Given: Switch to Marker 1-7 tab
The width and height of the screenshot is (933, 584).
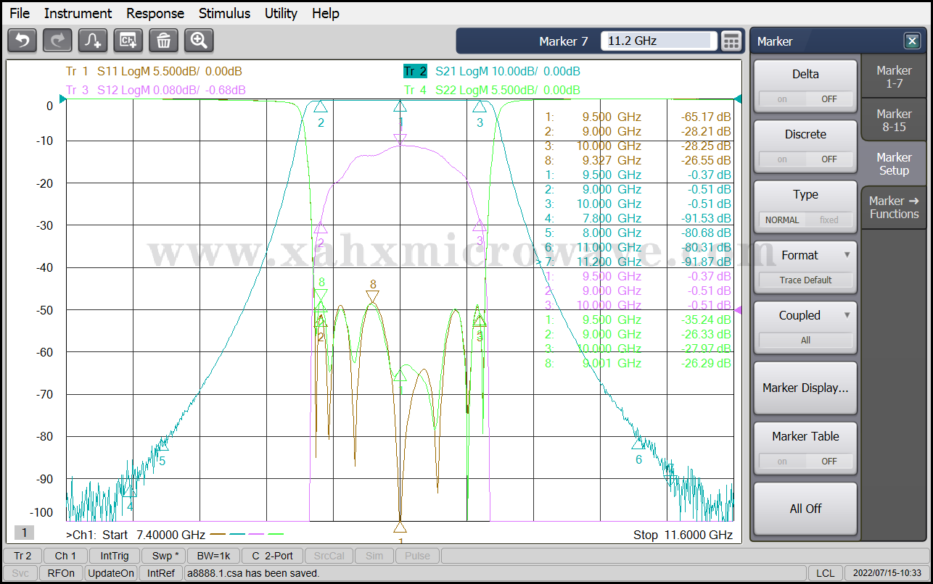Looking at the screenshot, I should pos(894,77).
